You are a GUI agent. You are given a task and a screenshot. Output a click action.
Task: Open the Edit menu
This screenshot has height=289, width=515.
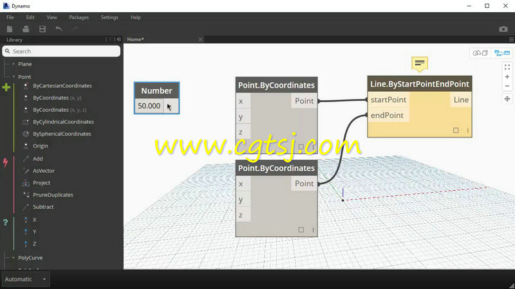coord(30,17)
